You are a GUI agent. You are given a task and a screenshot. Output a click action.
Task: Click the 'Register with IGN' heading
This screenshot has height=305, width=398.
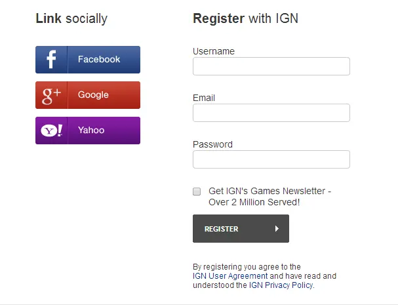tap(245, 18)
